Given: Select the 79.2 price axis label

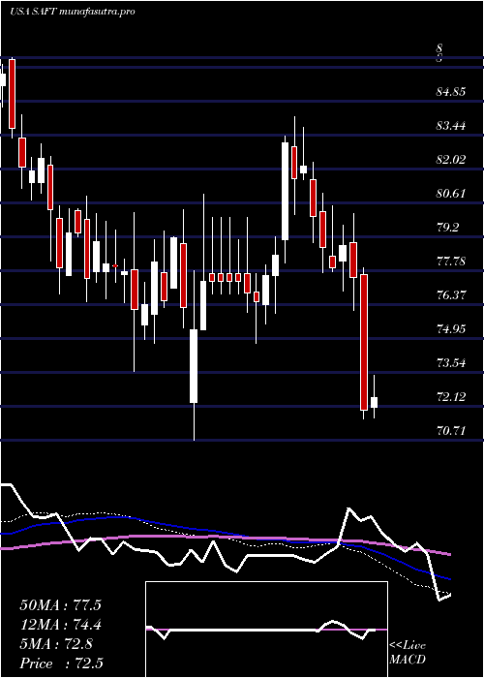Looking at the screenshot, I should [x=447, y=228].
